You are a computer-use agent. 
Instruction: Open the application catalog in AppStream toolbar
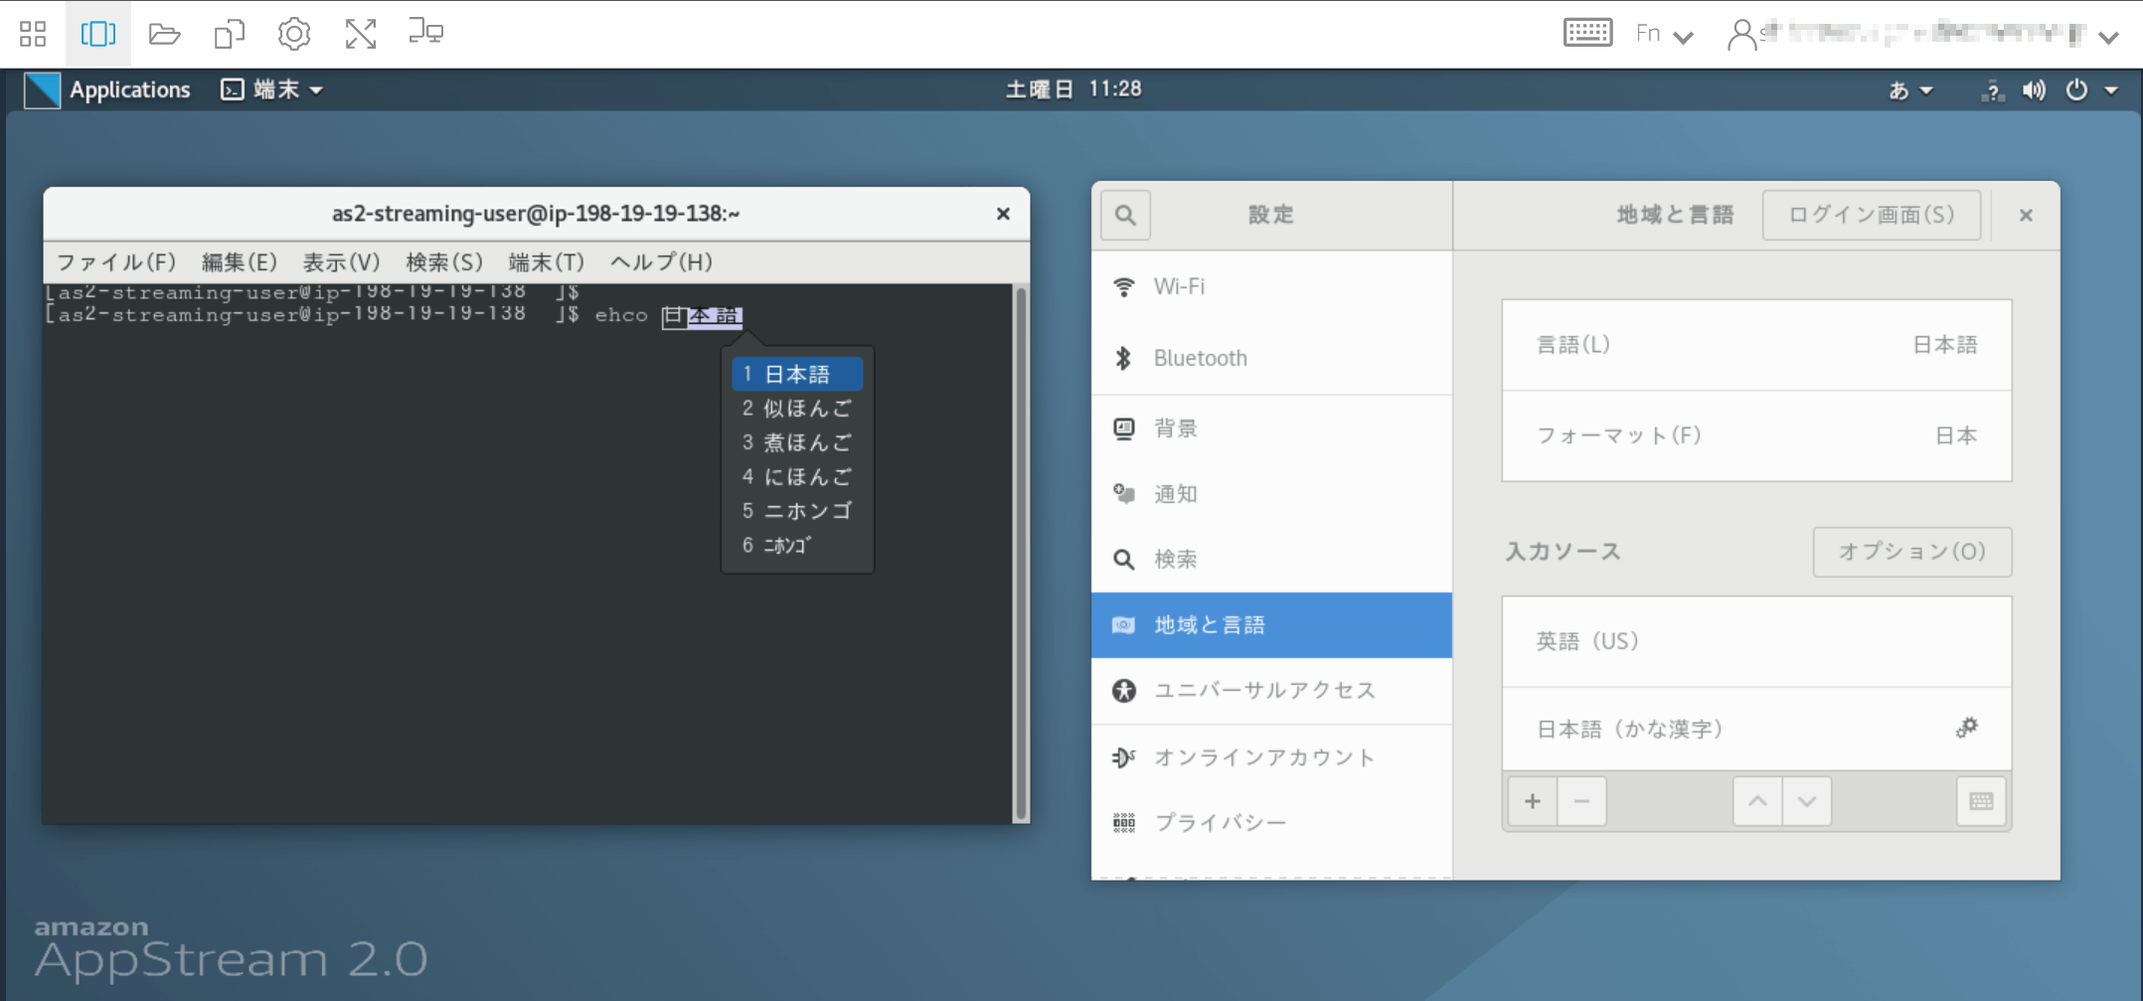(x=32, y=33)
